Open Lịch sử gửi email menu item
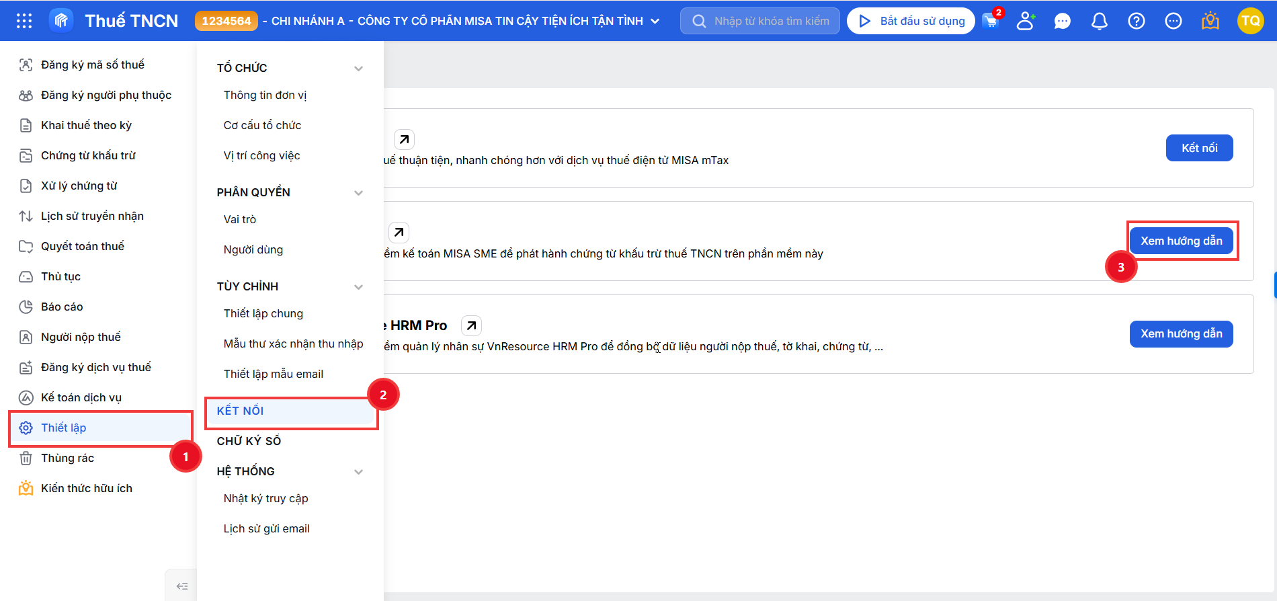Viewport: 1277px width, 601px height. 266,528
